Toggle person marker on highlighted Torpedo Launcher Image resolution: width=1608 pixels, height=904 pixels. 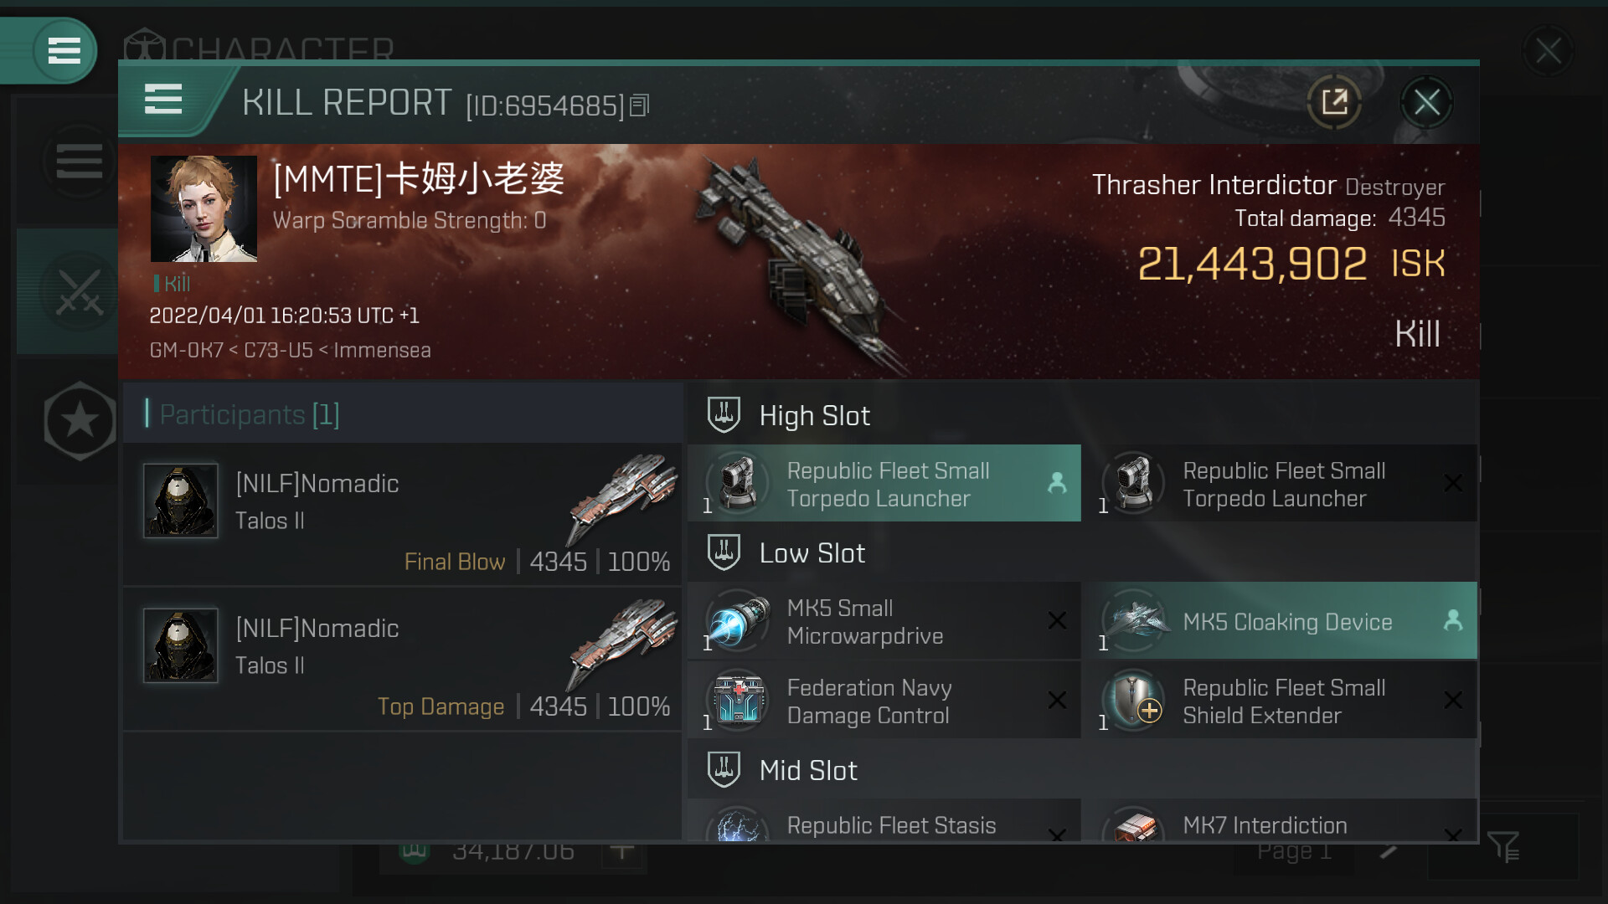pyautogui.click(x=1057, y=483)
